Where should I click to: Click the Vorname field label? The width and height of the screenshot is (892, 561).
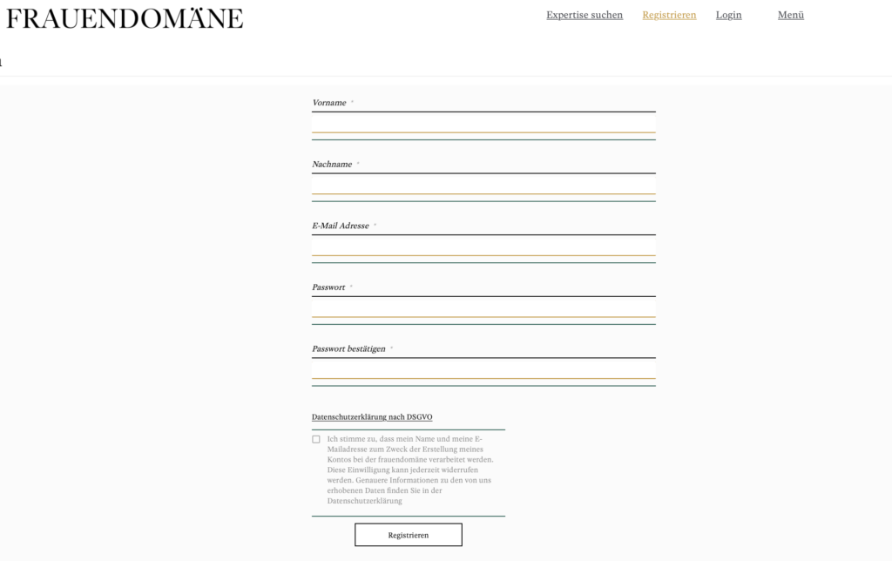point(329,103)
